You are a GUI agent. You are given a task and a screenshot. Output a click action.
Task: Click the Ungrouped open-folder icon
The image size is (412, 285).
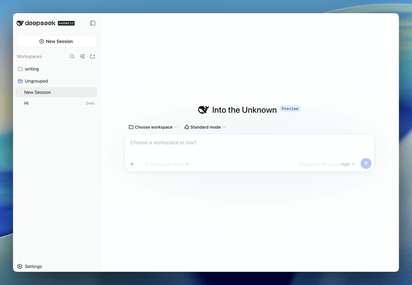click(20, 81)
